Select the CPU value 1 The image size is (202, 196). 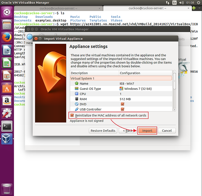coord(121,94)
